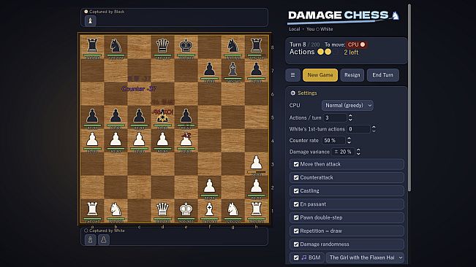Toggle the Damage randomness checkbox
Screen dimensions: 476x267
[x=296, y=244]
